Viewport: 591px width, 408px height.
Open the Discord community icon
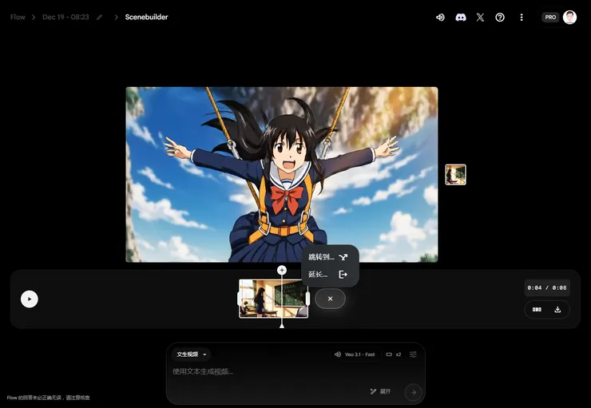[x=461, y=18]
